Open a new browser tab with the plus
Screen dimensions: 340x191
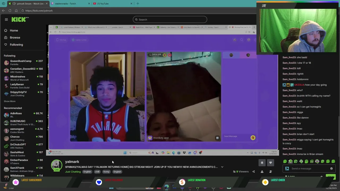138,3
